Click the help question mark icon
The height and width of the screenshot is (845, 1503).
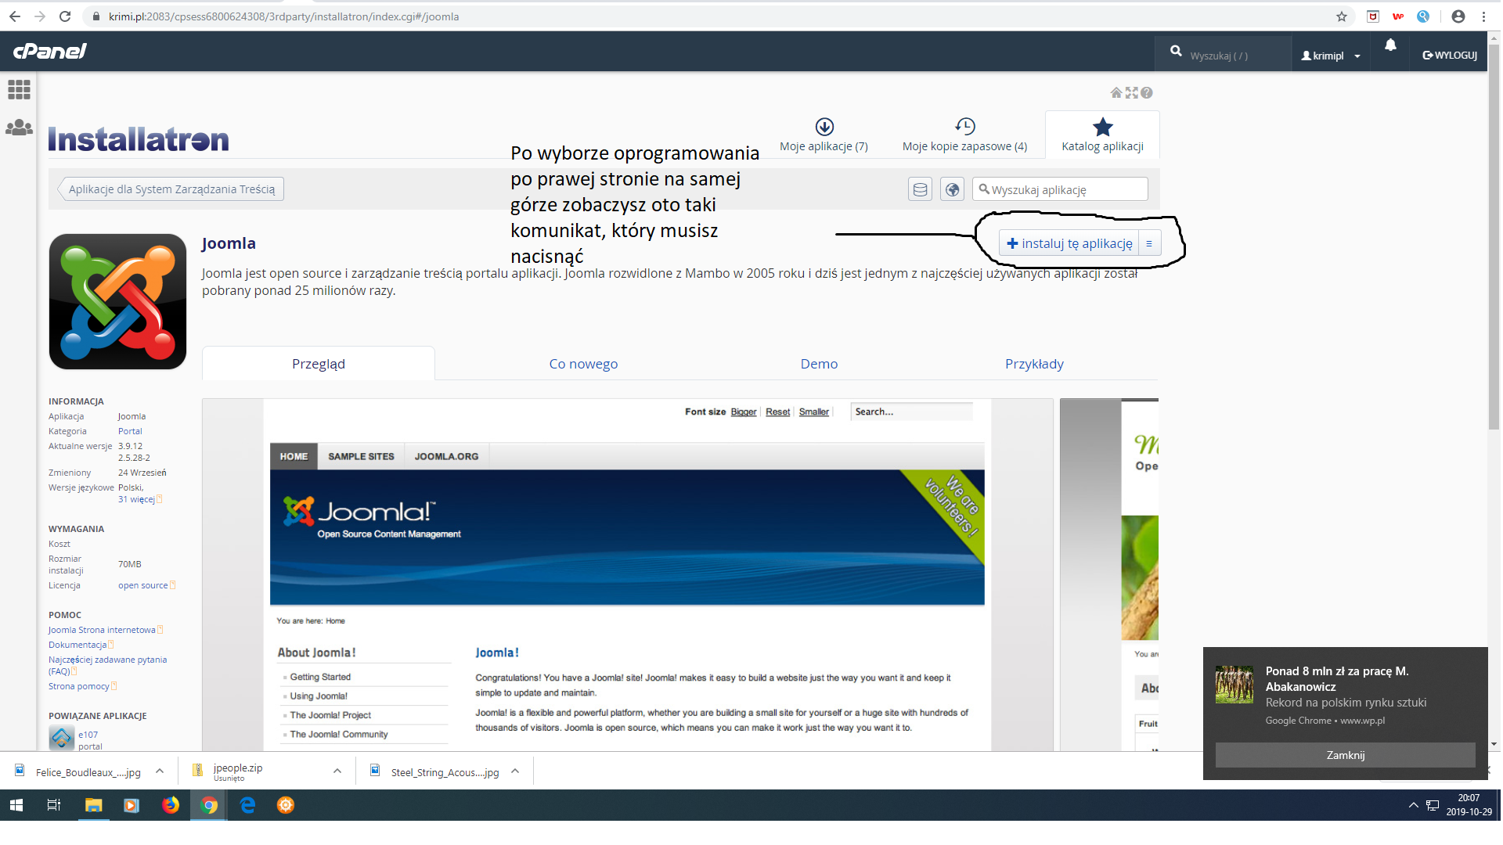pos(1147,93)
